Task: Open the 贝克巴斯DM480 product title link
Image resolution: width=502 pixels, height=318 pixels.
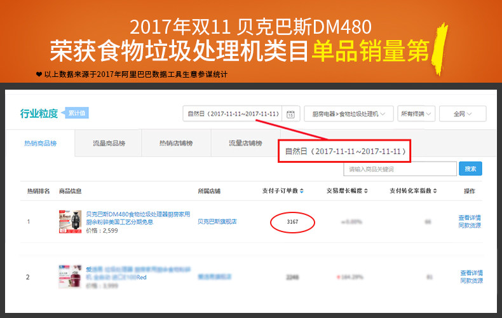Action: point(138,218)
